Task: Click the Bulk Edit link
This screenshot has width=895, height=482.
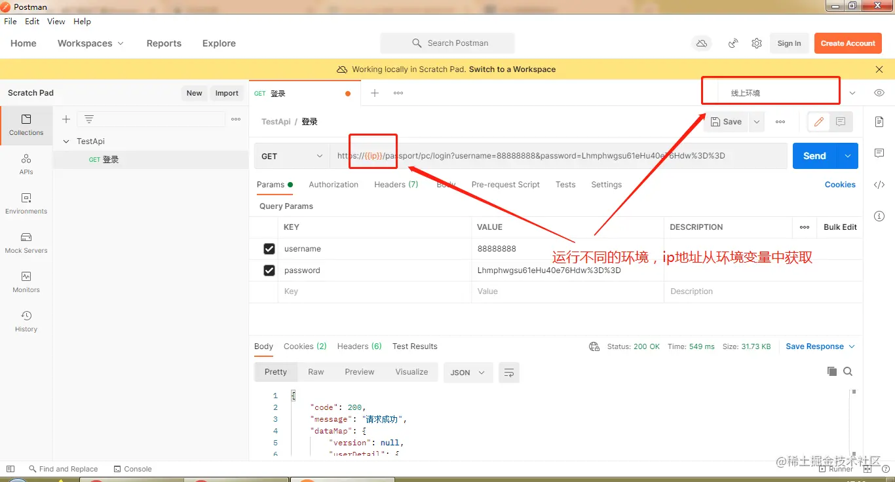Action: 840,227
